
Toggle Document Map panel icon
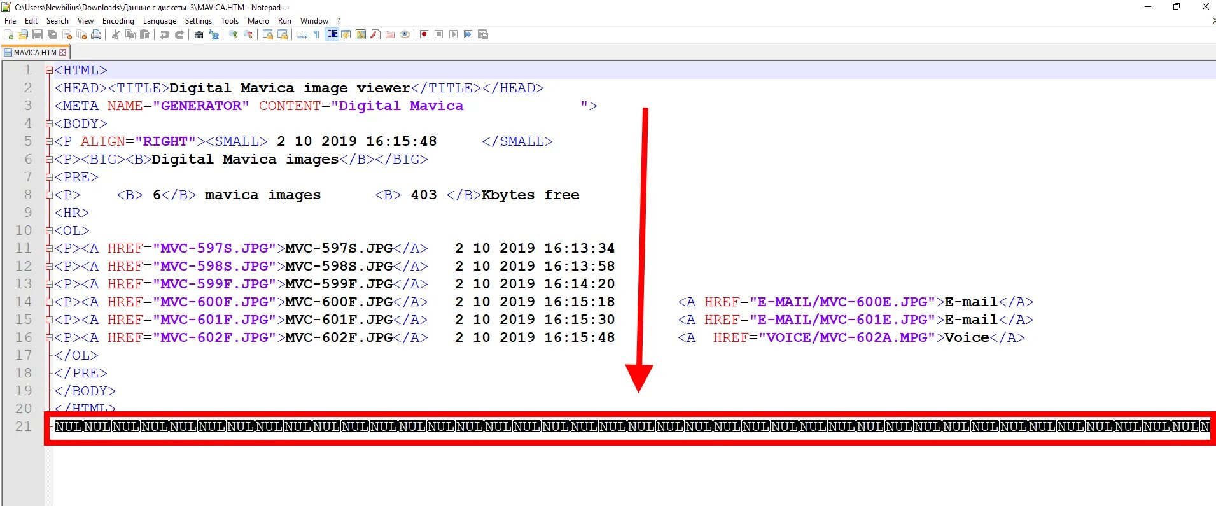click(x=361, y=34)
